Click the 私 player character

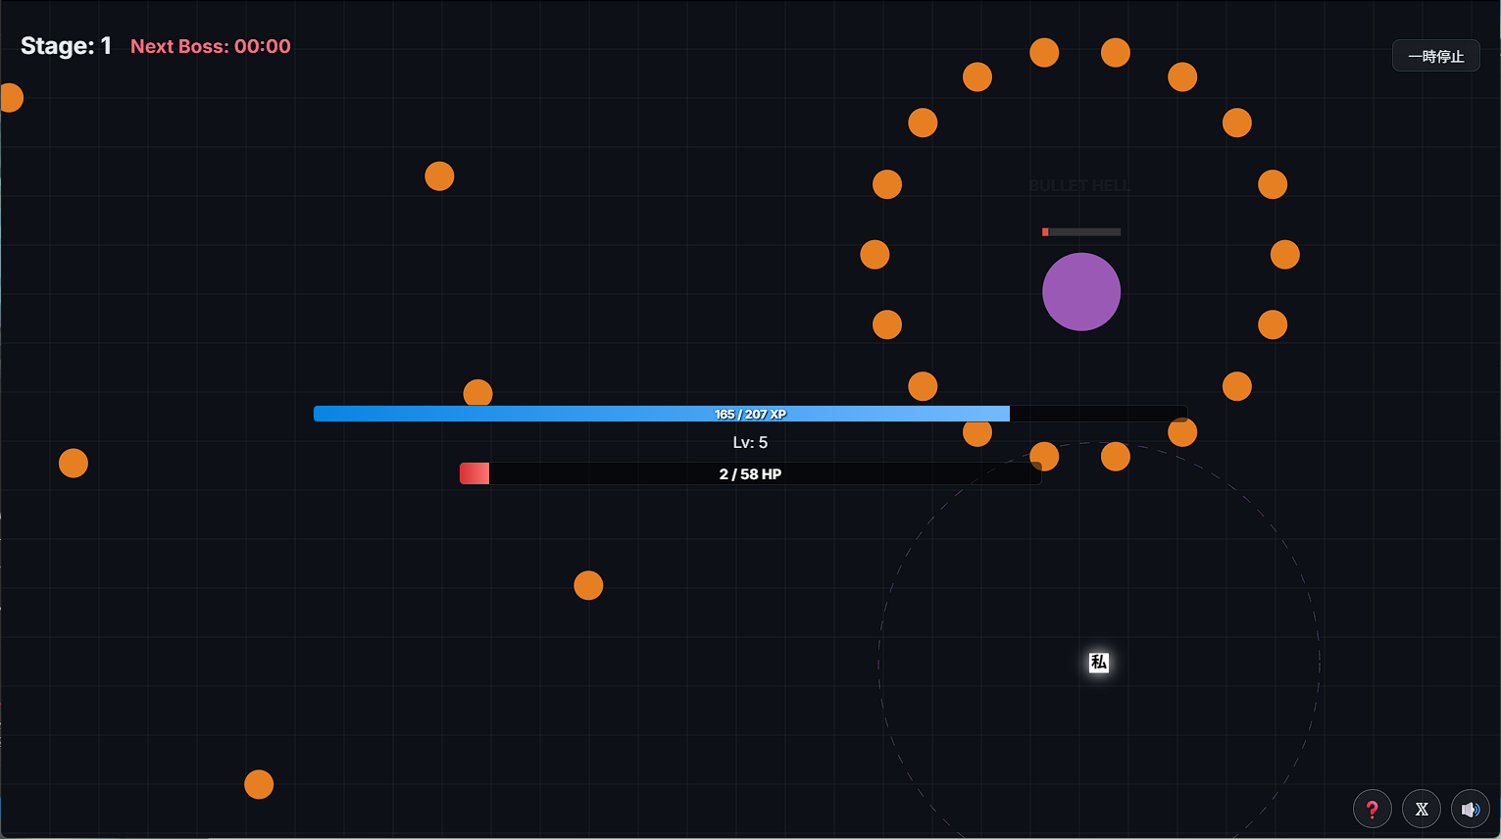tap(1099, 663)
